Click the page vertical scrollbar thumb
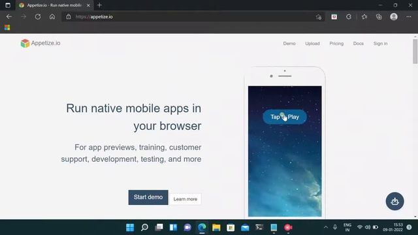 pos(415,51)
